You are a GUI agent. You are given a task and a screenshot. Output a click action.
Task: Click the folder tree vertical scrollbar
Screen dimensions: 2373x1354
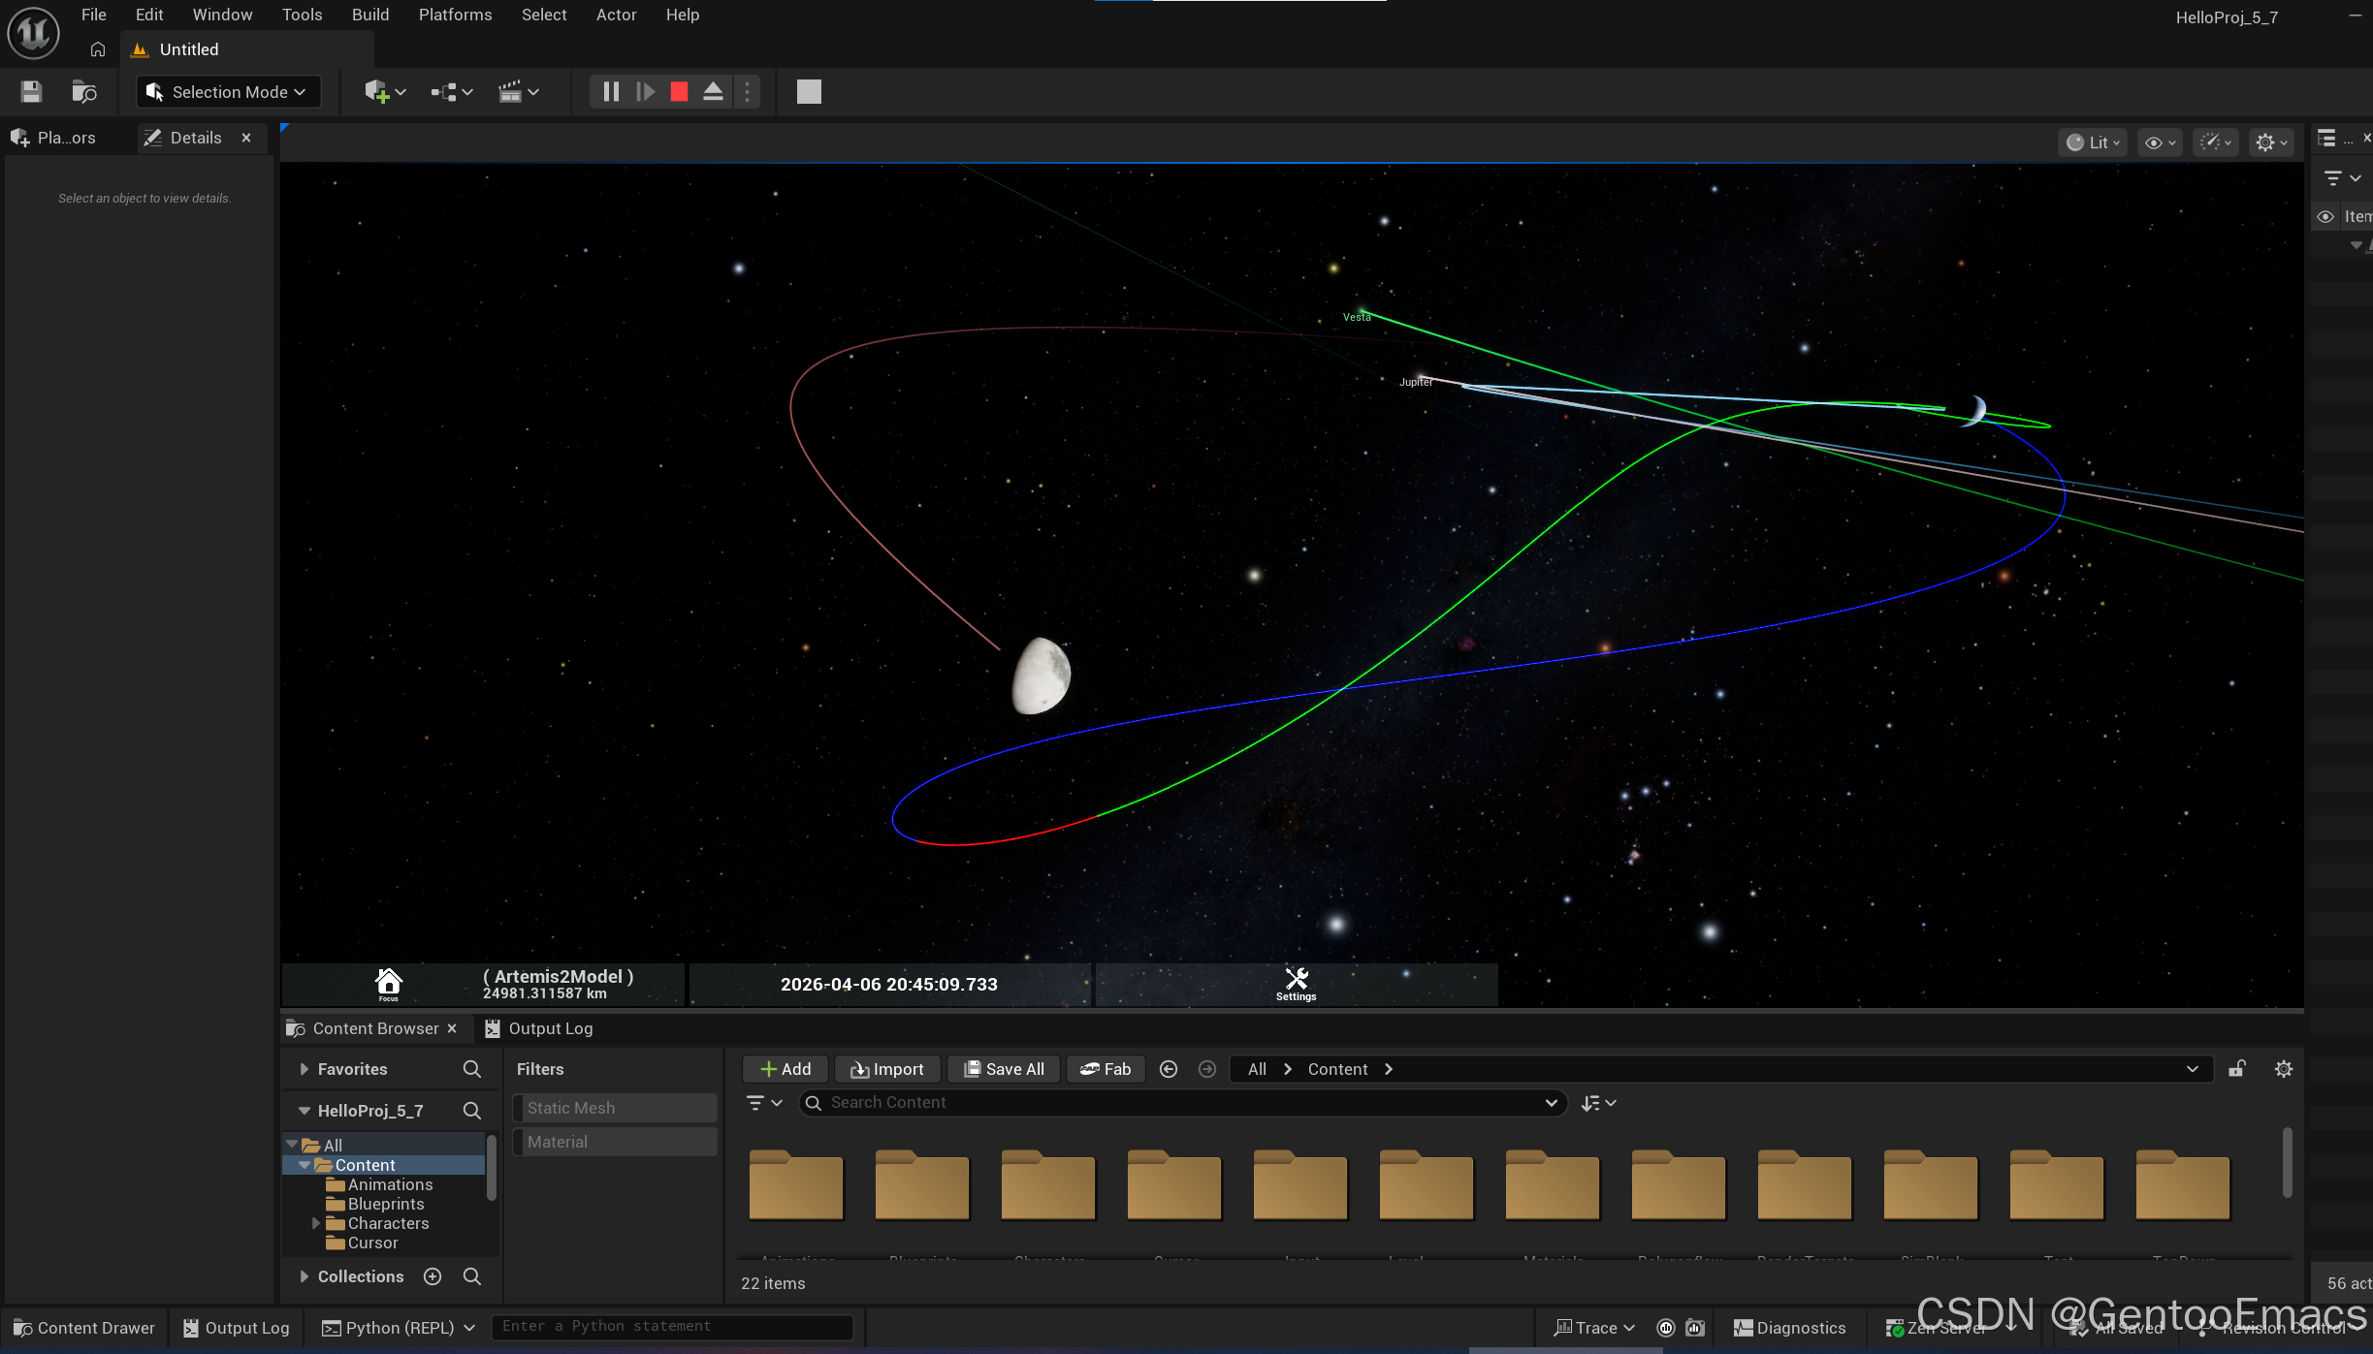[492, 1168]
